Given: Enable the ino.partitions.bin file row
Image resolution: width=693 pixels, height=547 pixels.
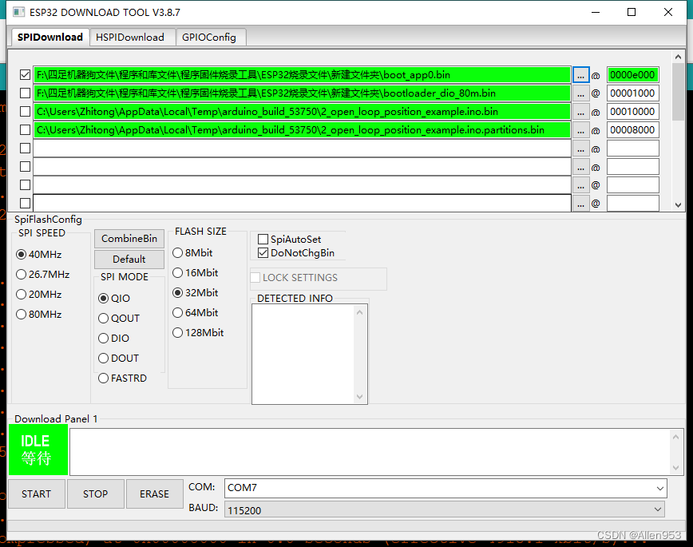Looking at the screenshot, I should tap(26, 130).
